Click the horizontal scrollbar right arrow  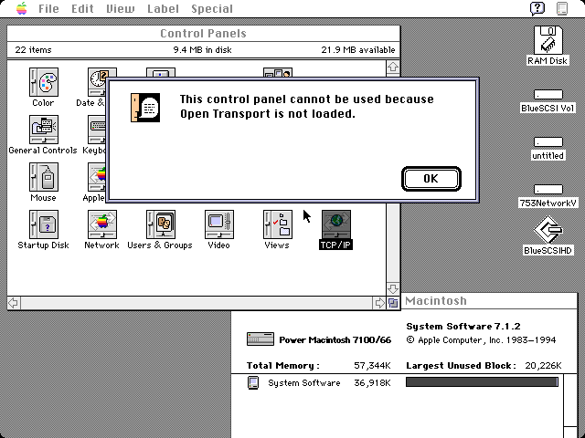click(379, 303)
